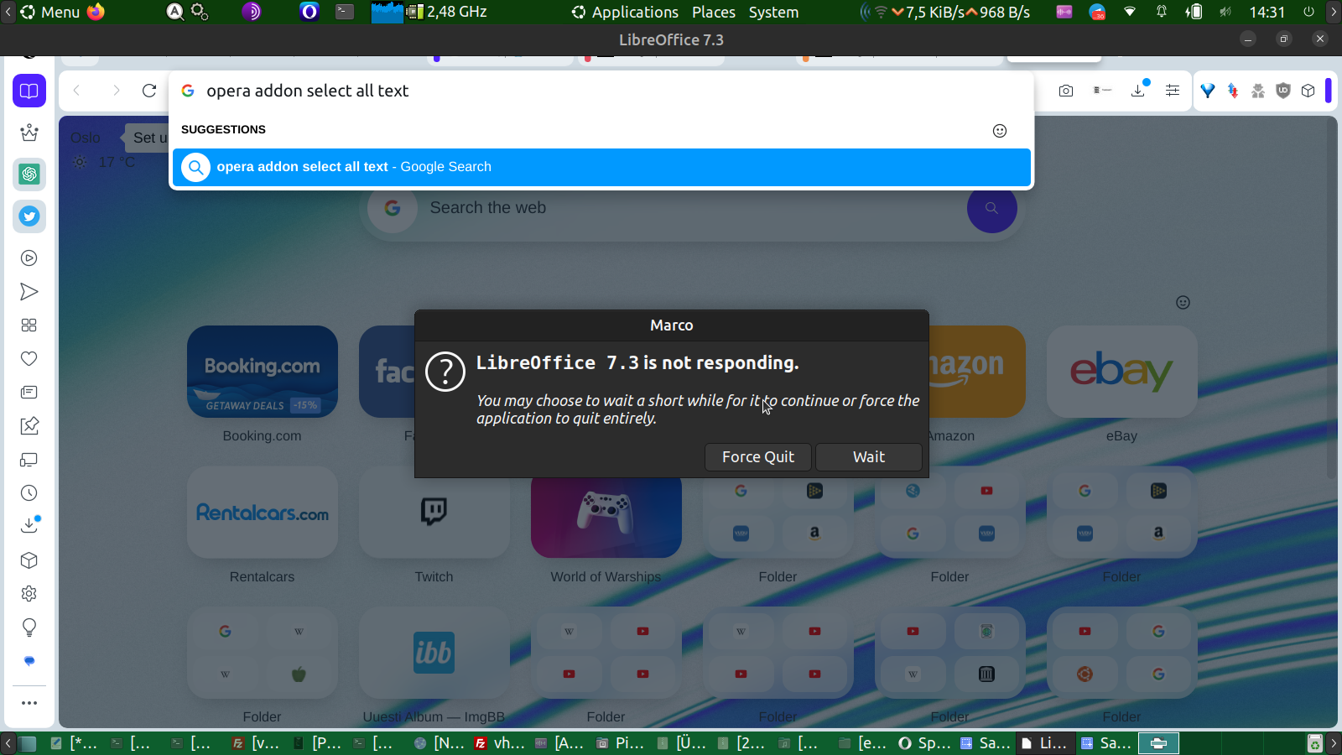
Task: Click the smiley icon above eBay tile
Action: [1183, 302]
